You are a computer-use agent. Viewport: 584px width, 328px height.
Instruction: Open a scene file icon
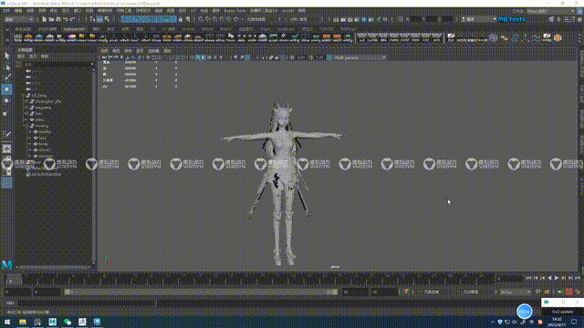click(51, 19)
